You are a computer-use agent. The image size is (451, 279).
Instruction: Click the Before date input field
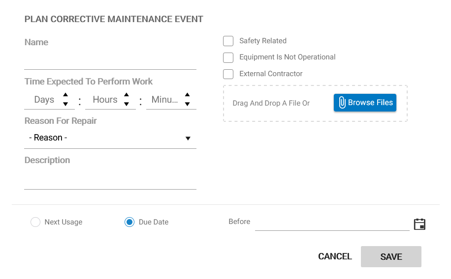332,223
